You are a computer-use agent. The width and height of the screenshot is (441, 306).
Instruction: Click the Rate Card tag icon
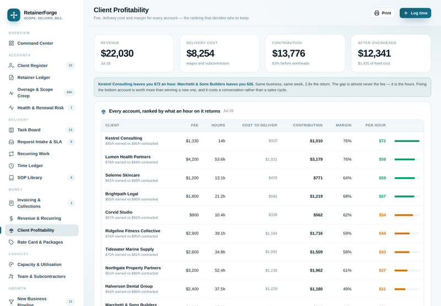[x=11, y=242]
